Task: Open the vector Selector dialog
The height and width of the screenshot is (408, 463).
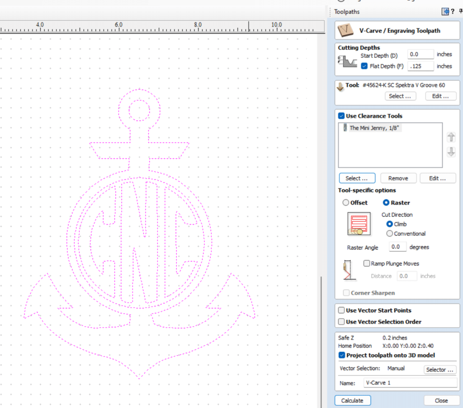Action: tap(439, 370)
